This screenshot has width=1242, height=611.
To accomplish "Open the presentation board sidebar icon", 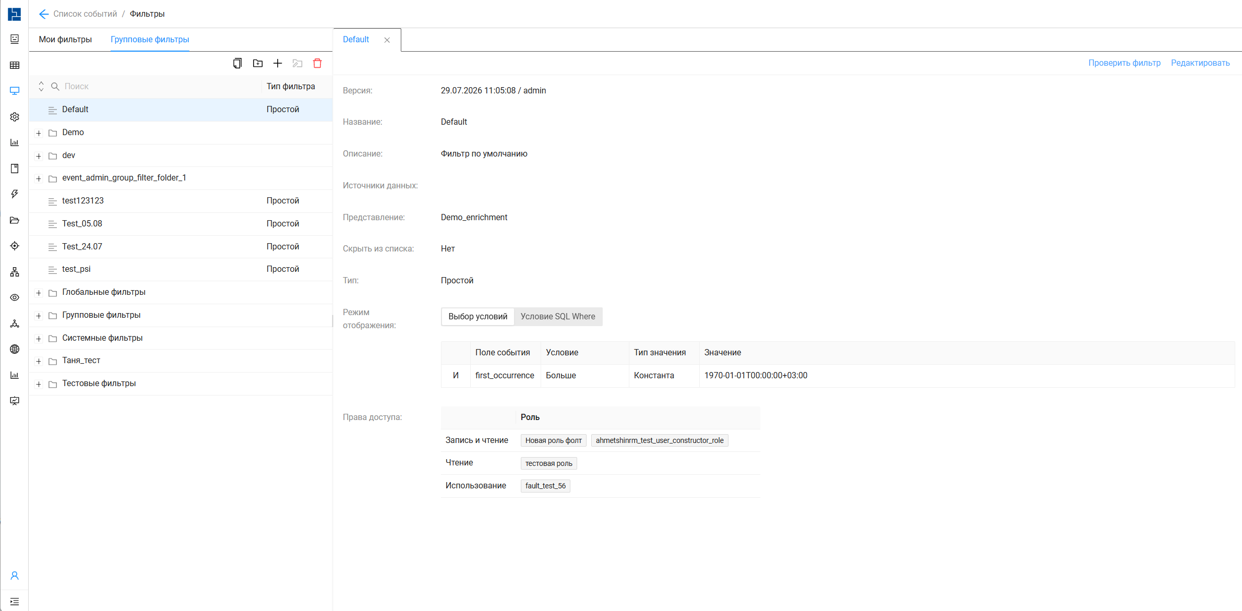I will 15,401.
